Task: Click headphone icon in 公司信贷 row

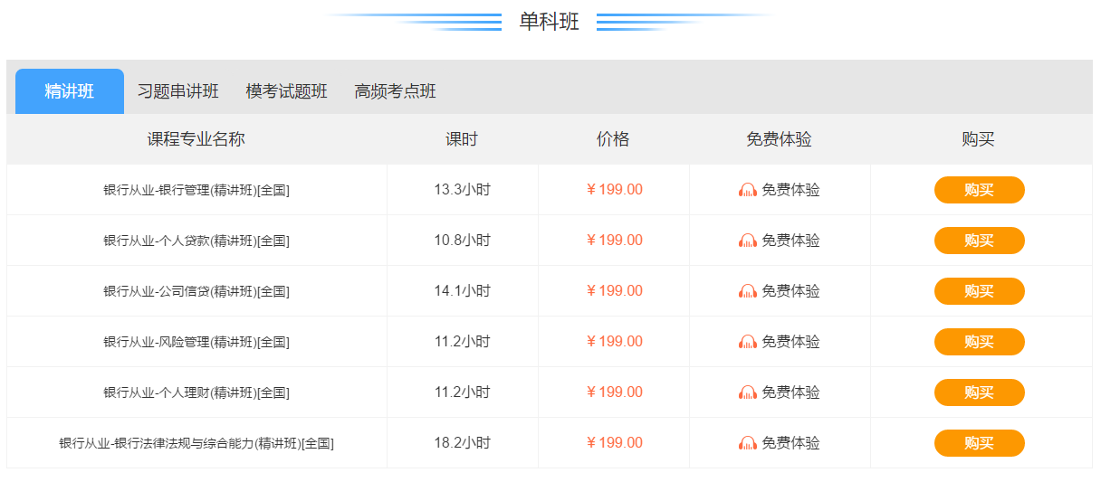Action: click(748, 291)
